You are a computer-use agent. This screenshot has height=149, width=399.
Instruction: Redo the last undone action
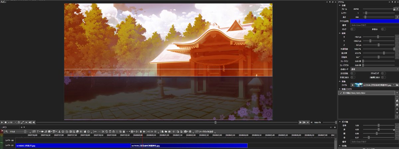pos(99,131)
